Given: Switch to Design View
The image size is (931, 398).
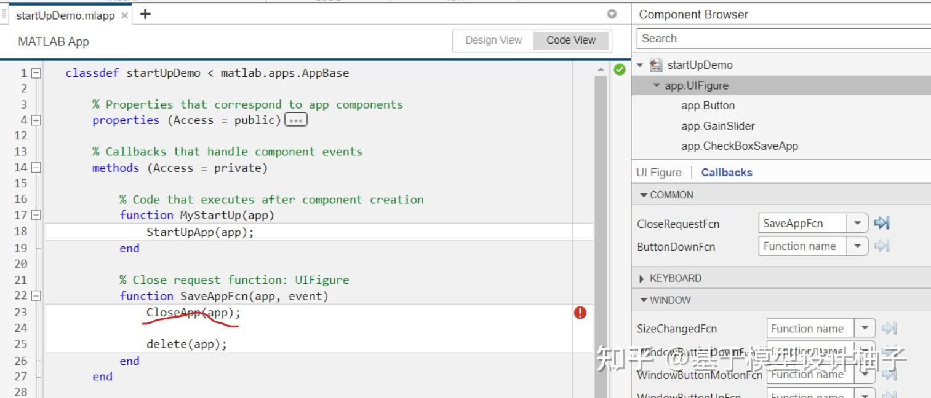Looking at the screenshot, I should [x=493, y=41].
